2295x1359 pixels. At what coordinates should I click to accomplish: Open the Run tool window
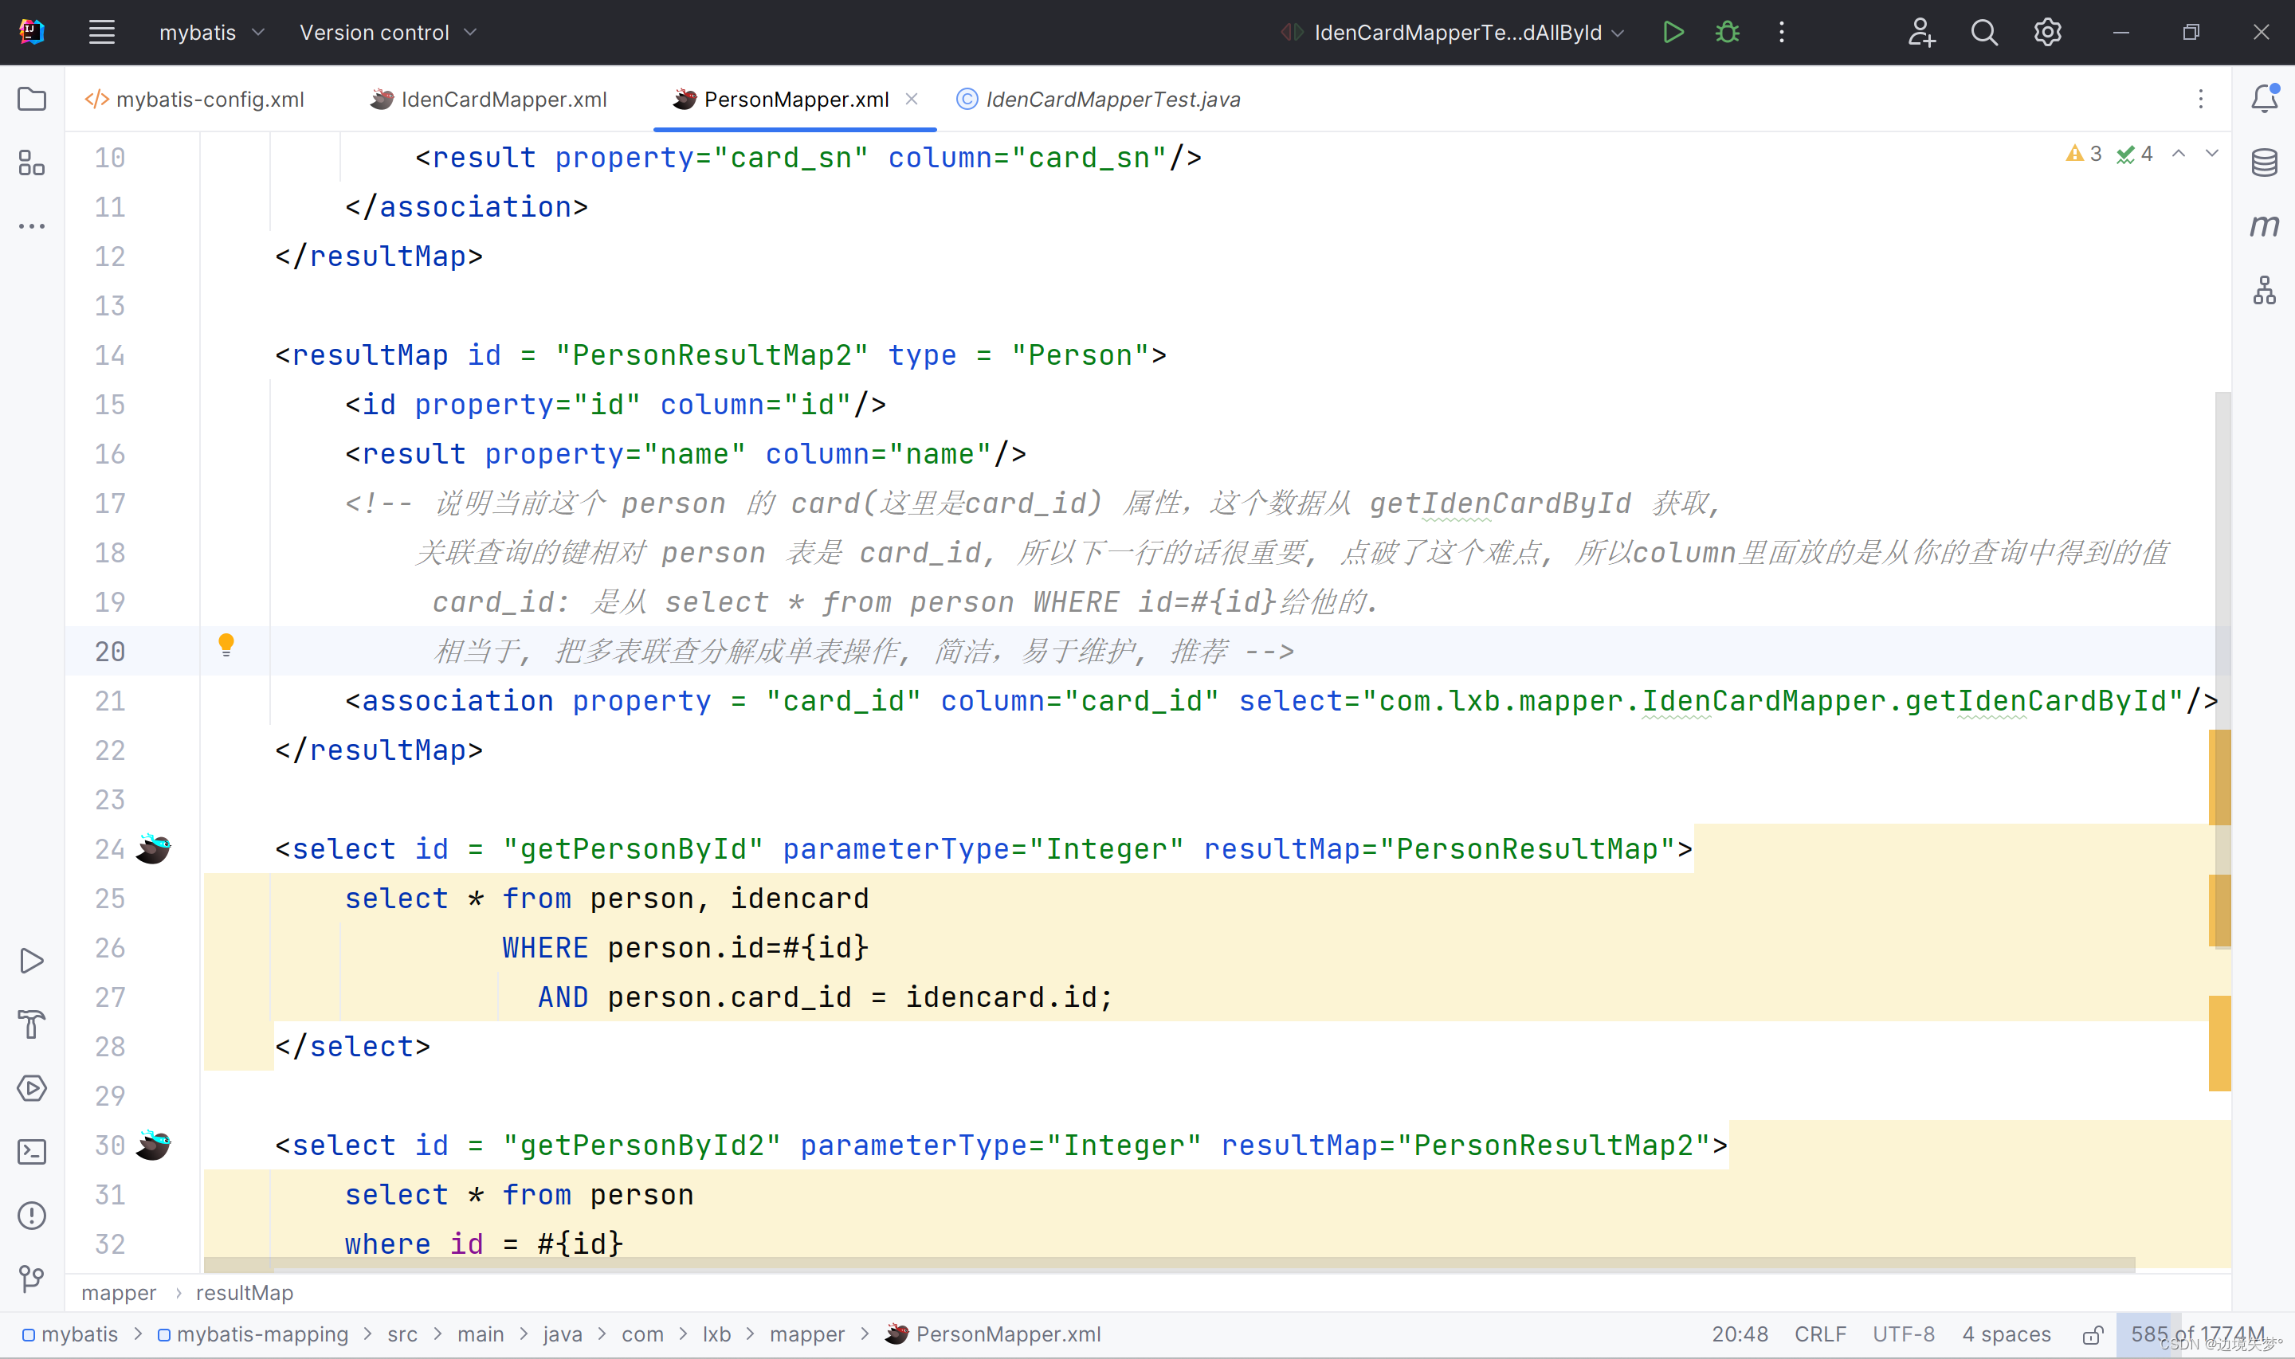[32, 961]
